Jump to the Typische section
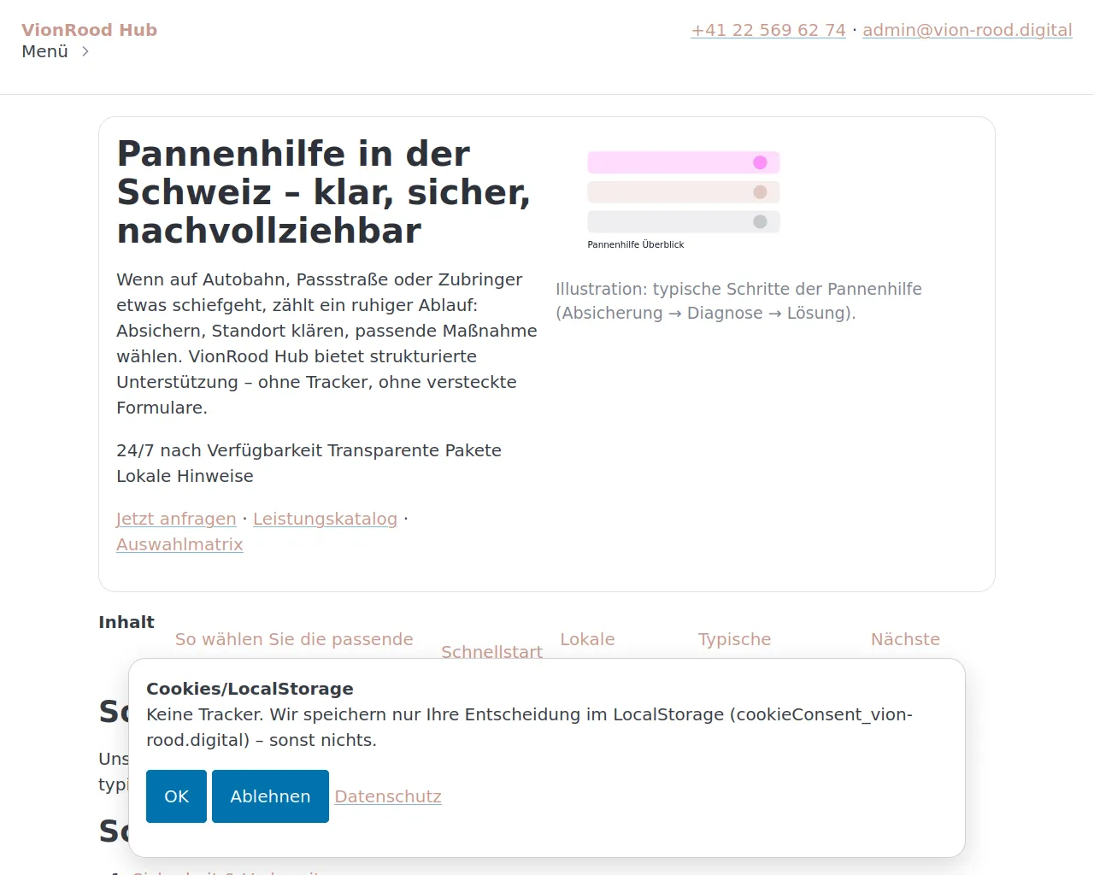Image resolution: width=1094 pixels, height=875 pixels. point(734,639)
